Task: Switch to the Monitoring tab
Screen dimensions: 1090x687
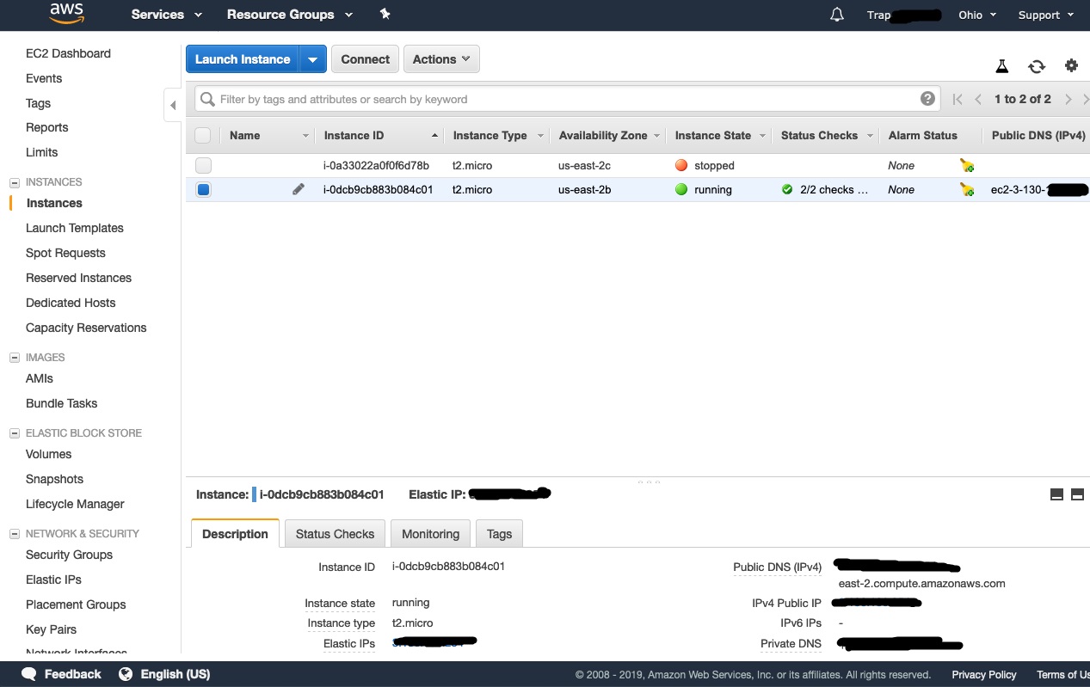Action: pos(430,533)
